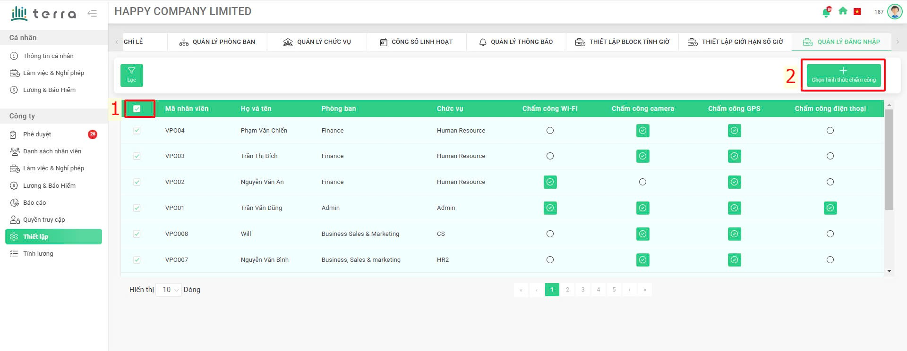Click the table scrollbar up arrow
The height and width of the screenshot is (351, 907).
point(889,105)
